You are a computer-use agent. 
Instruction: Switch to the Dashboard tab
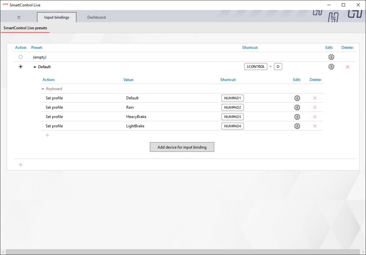point(97,17)
